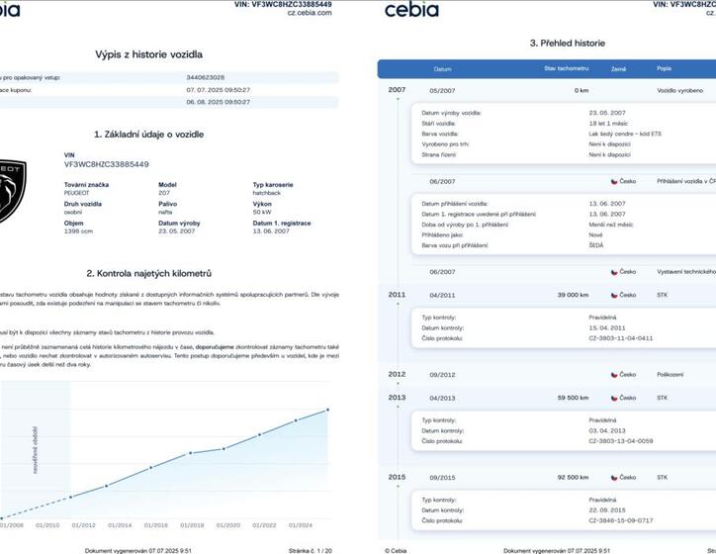Click the 1398 ccm value under Objem

point(78,231)
